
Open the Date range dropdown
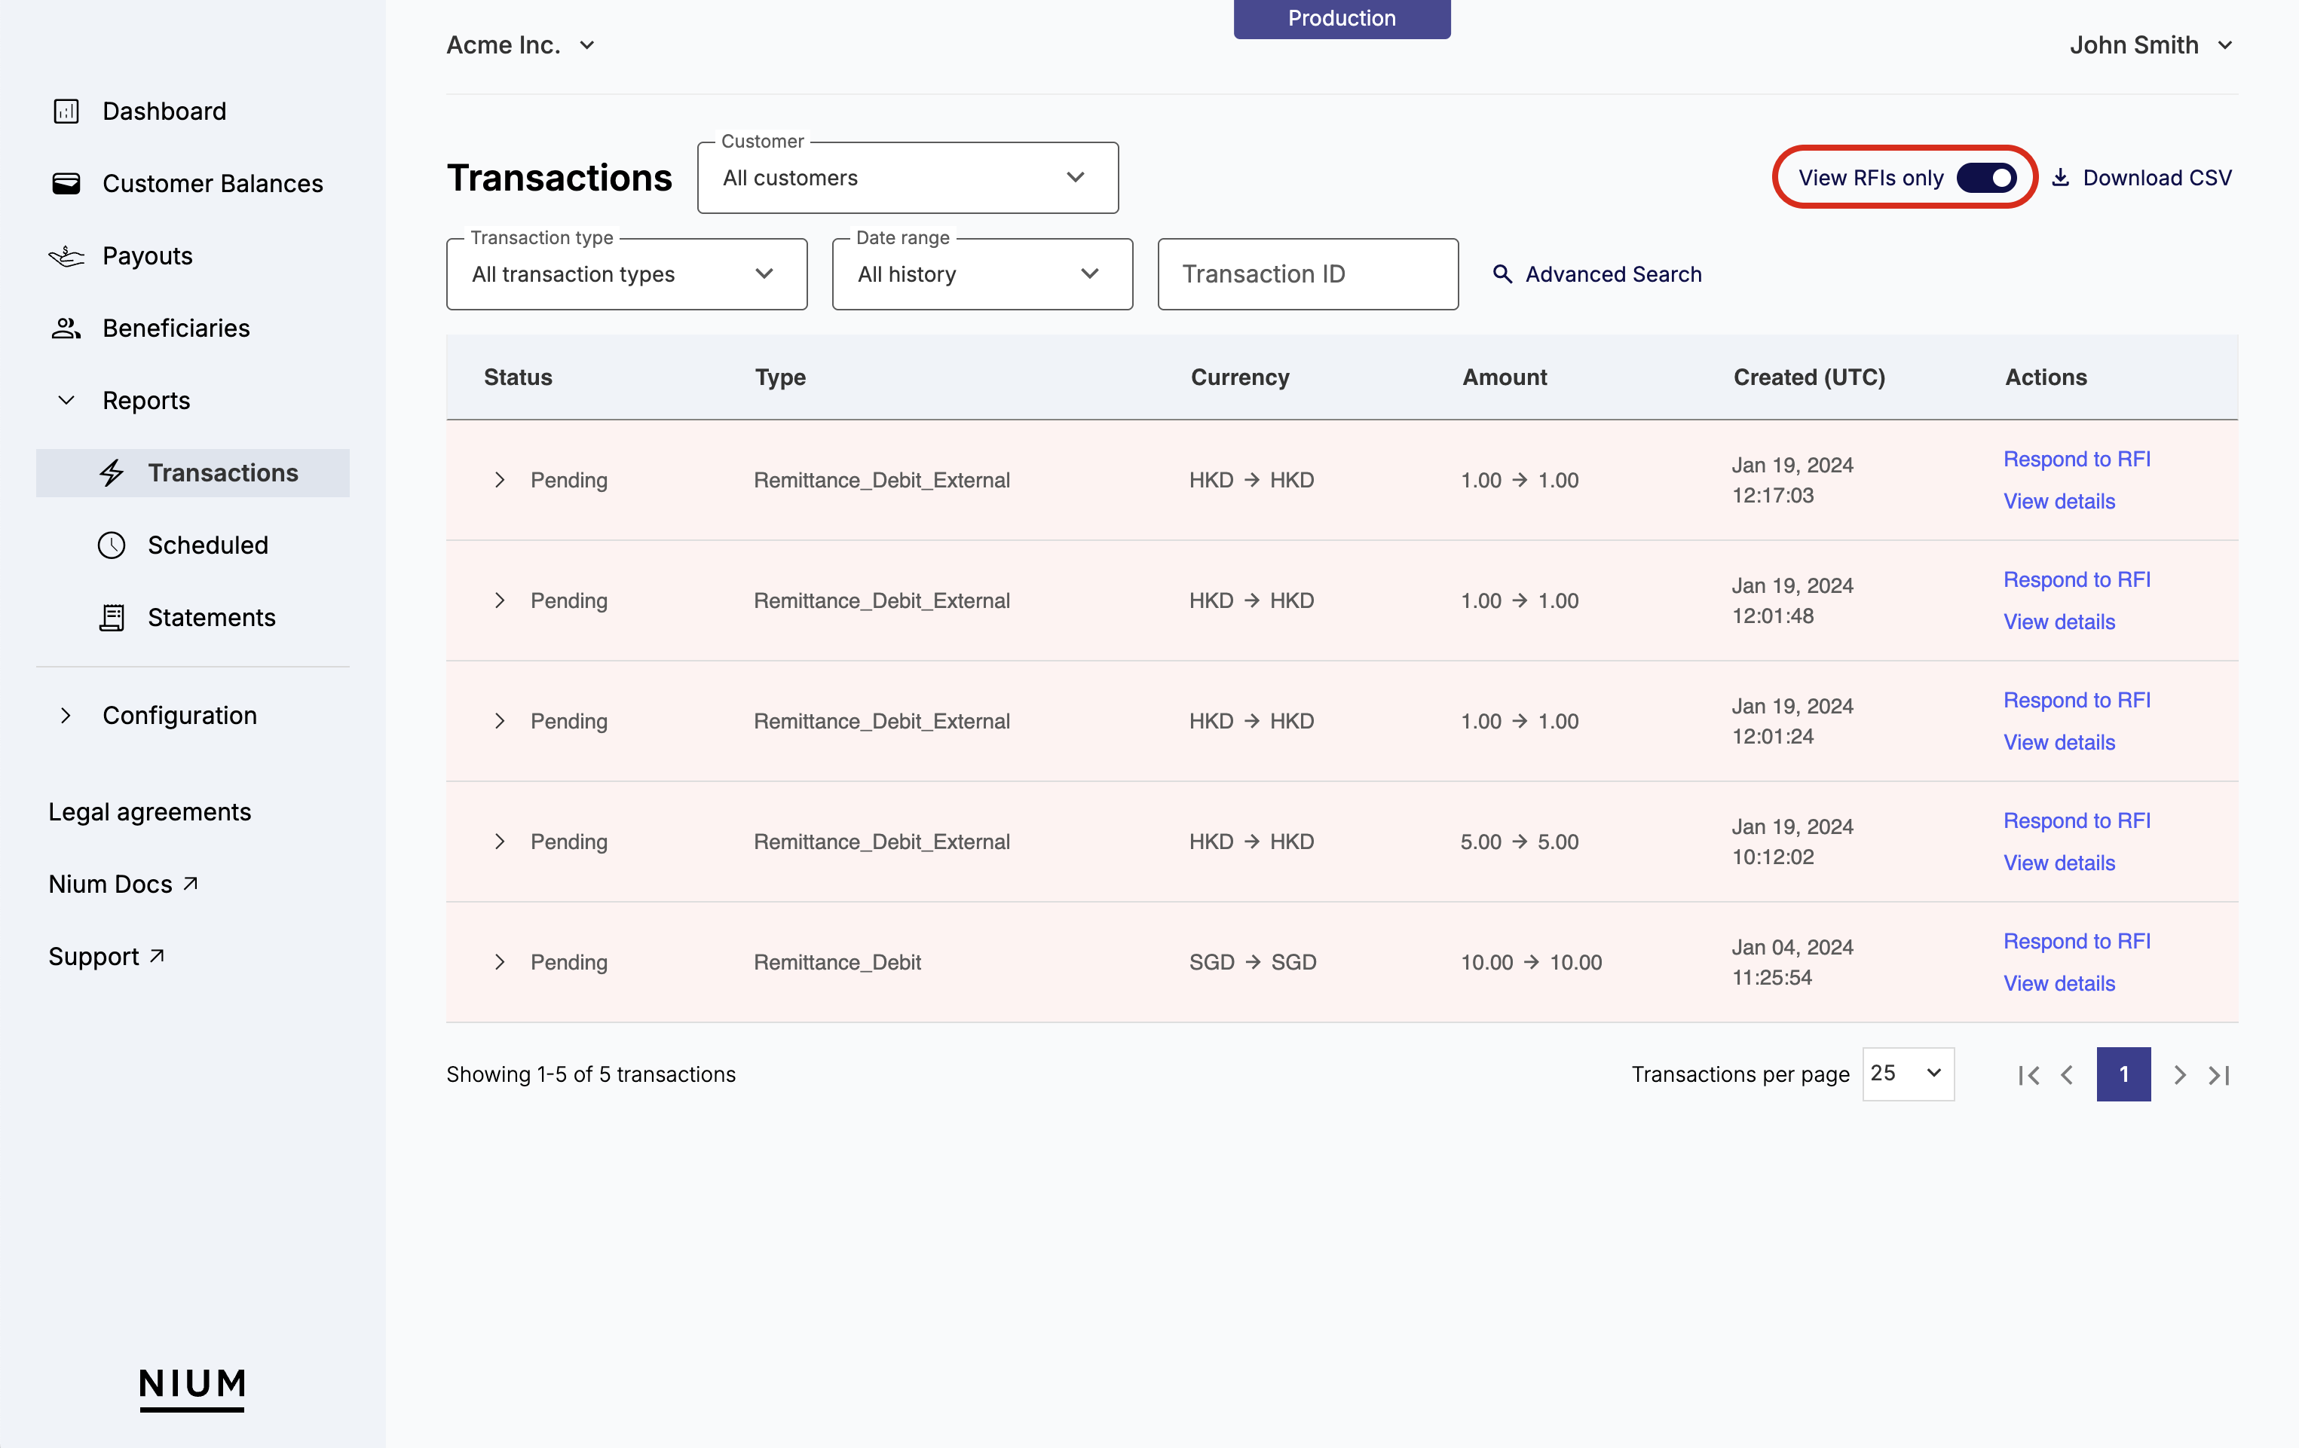click(981, 274)
